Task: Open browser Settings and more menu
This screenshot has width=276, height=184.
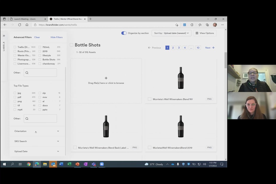Action: pyautogui.click(x=223, y=25)
